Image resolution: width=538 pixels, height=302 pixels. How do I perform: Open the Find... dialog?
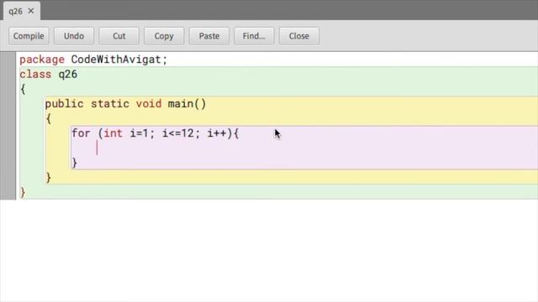tap(254, 36)
